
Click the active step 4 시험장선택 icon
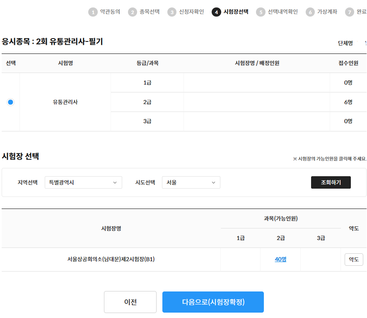coord(216,12)
